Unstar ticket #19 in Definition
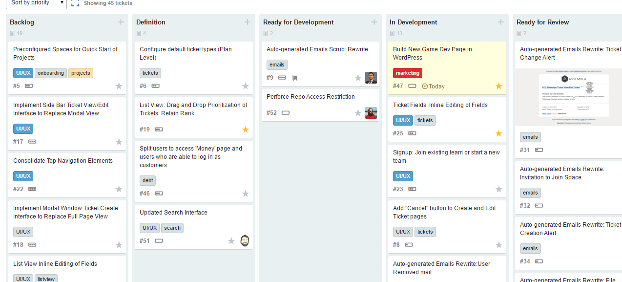 [245, 130]
